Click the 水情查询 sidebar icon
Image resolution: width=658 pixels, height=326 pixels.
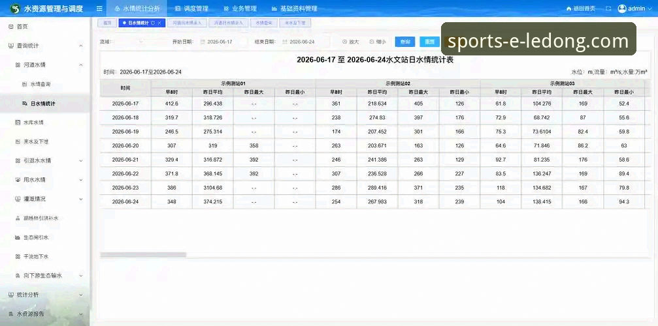[24, 84]
